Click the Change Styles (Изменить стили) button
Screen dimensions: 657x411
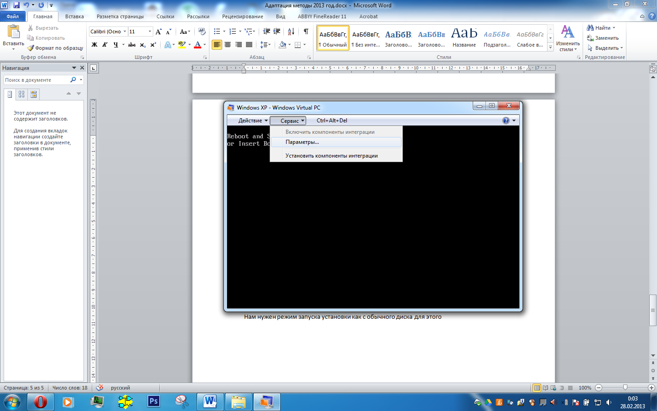pyautogui.click(x=568, y=38)
